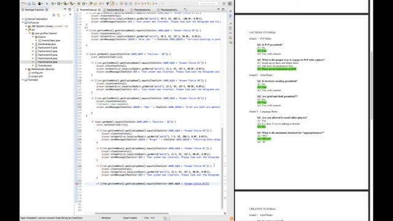Click the Save All toolbar icon
Screen dimensions: 393x221
coord(34,4)
